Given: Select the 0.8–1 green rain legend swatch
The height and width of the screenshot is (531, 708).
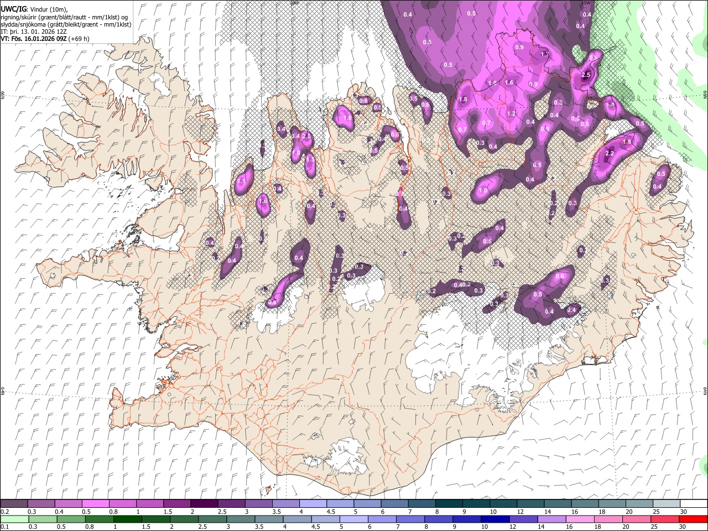Looking at the screenshot, I should click(99, 519).
